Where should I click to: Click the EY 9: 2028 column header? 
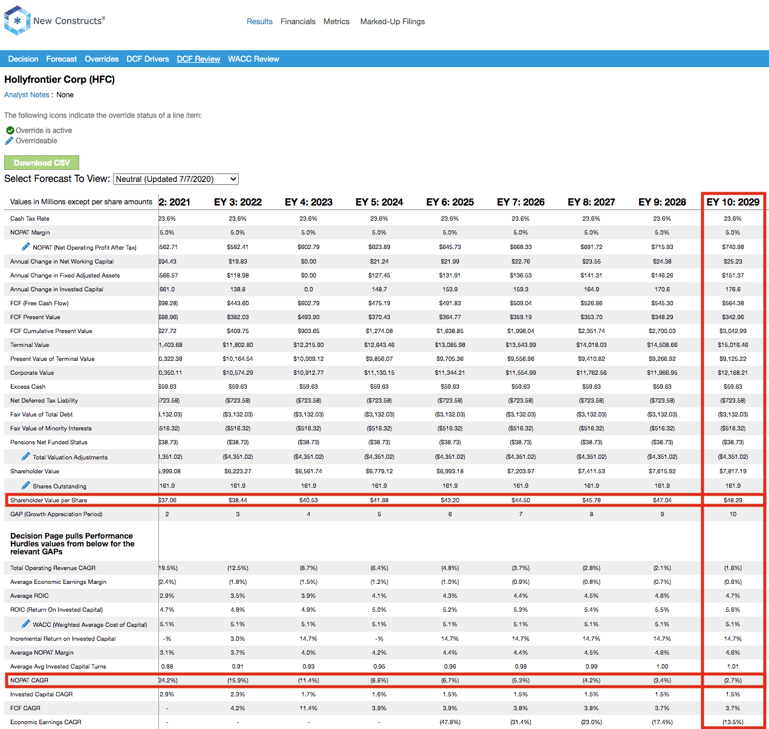pyautogui.click(x=662, y=202)
